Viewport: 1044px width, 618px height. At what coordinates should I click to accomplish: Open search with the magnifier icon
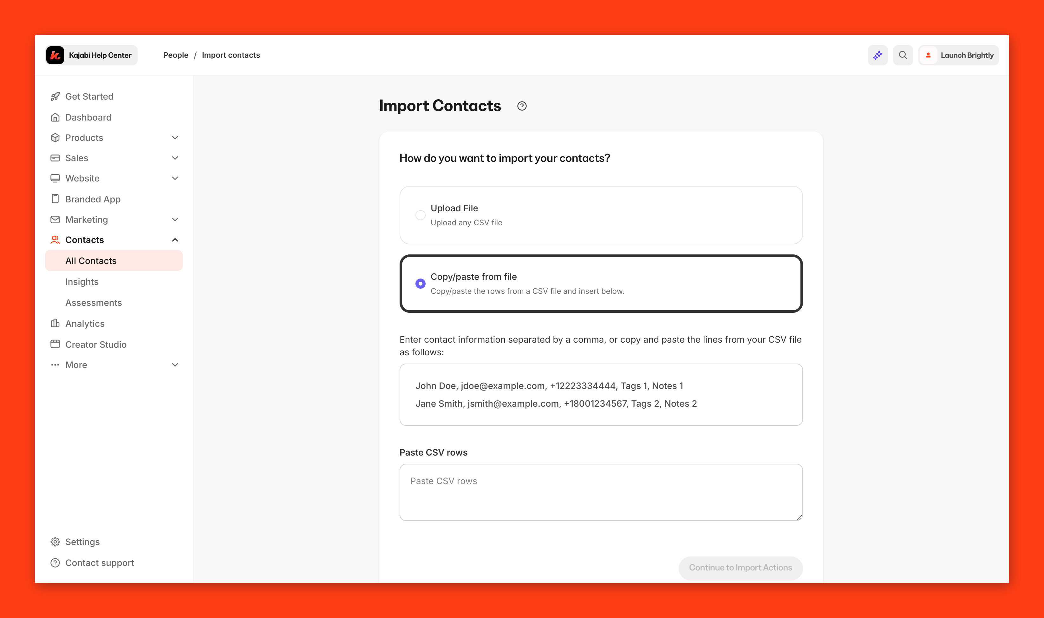point(903,55)
